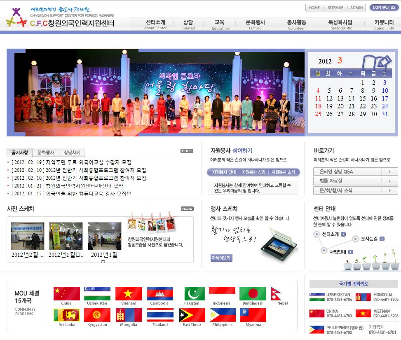
Task: Open 문화행사 Culture menu
Action: coord(255,25)
